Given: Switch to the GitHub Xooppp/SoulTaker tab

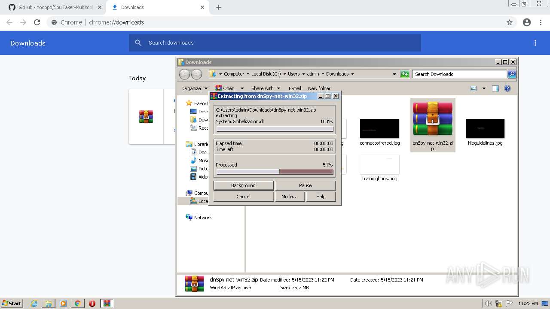Looking at the screenshot, I should pyautogui.click(x=55, y=7).
